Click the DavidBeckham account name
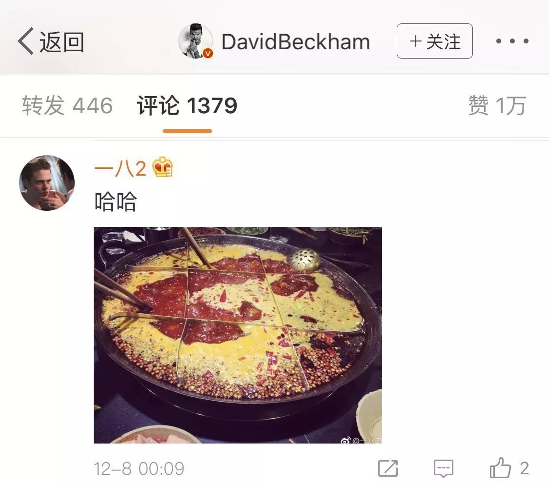The height and width of the screenshot is (485, 549). [296, 41]
